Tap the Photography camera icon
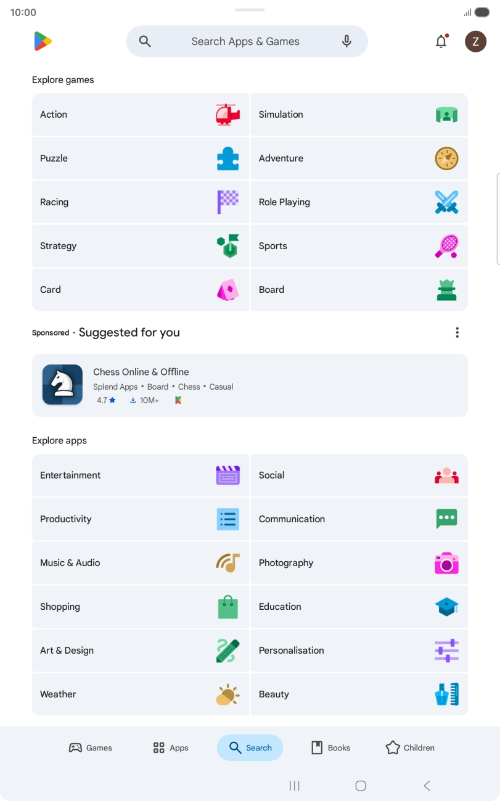The height and width of the screenshot is (801, 500). 446,563
